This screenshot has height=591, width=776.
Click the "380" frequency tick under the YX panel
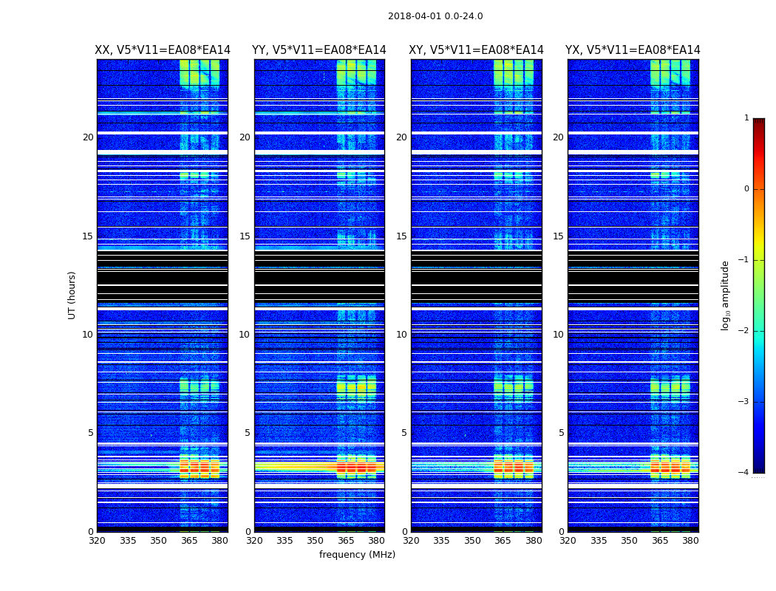[x=690, y=541]
